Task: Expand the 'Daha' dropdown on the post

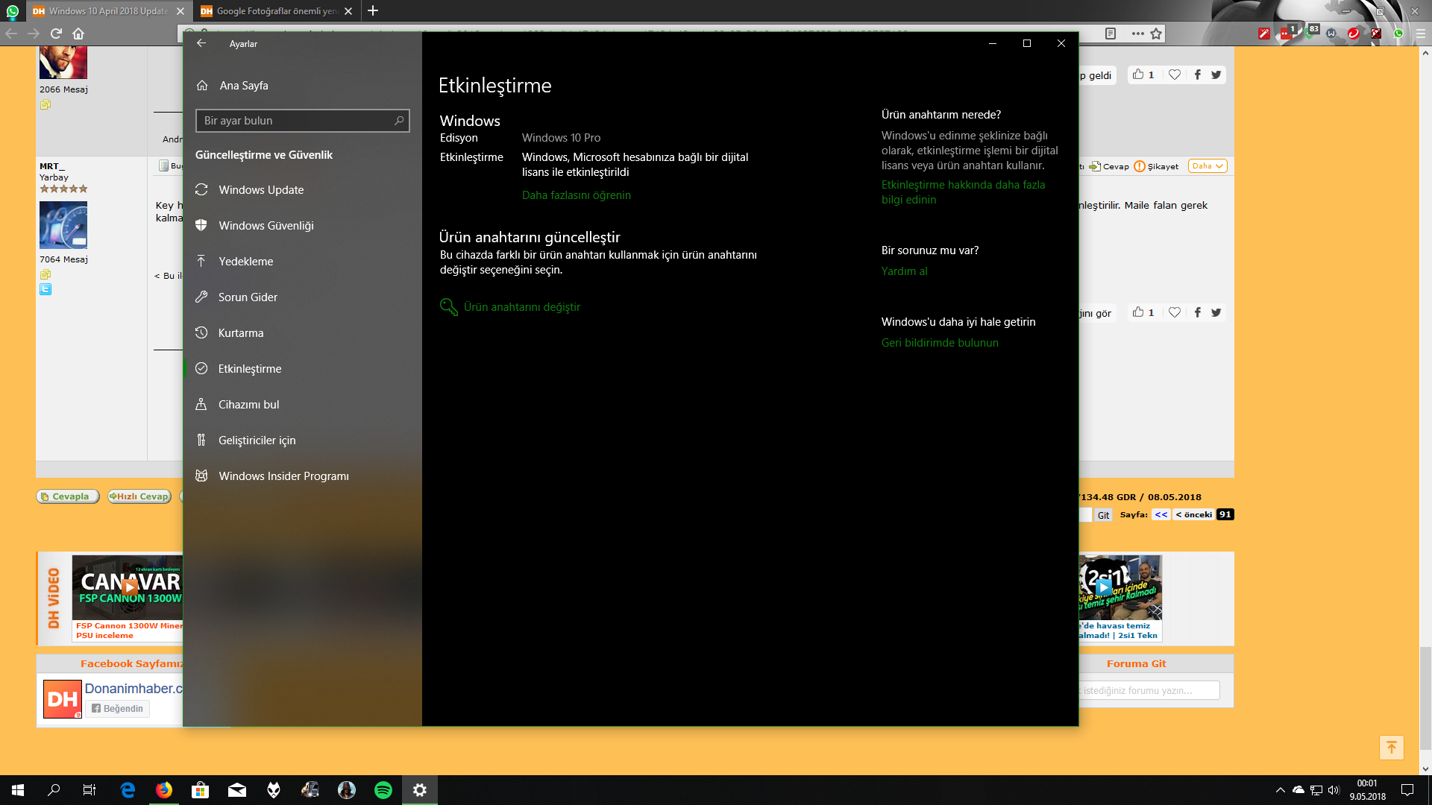Action: pos(1208,166)
